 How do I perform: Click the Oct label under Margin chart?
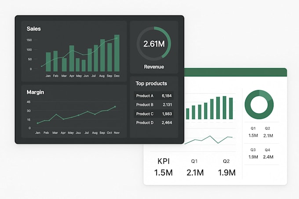pos(109,133)
